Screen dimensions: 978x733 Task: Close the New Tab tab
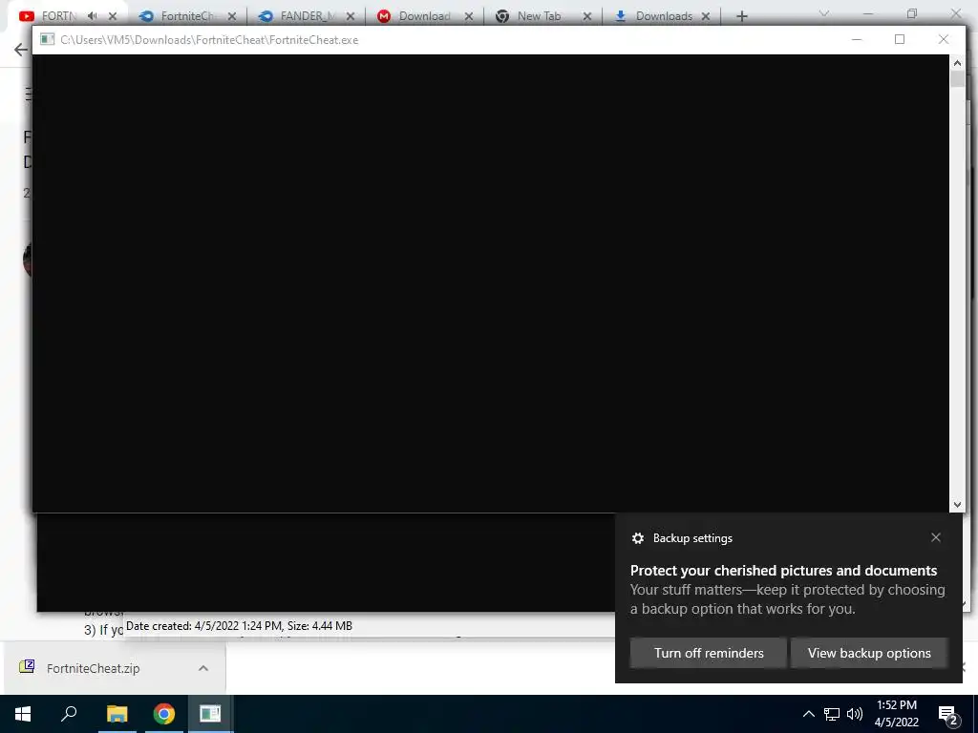coord(587,16)
